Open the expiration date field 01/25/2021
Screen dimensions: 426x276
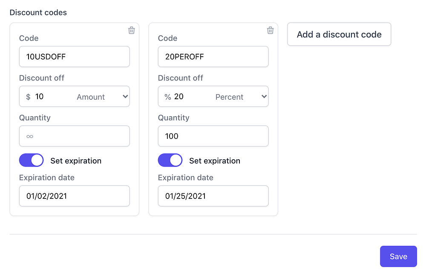pyautogui.click(x=213, y=196)
